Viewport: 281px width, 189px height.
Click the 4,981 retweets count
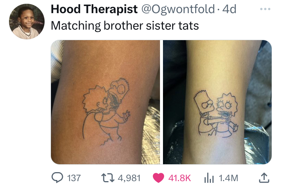click(x=129, y=178)
